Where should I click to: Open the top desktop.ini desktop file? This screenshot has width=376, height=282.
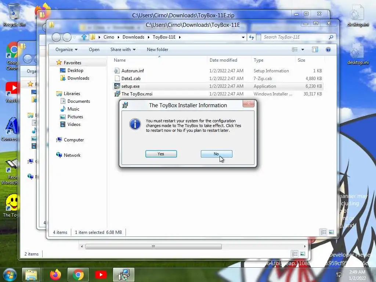[358, 16]
